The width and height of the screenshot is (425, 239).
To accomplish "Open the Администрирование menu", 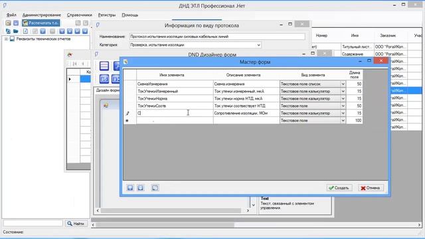I will coord(41,15).
